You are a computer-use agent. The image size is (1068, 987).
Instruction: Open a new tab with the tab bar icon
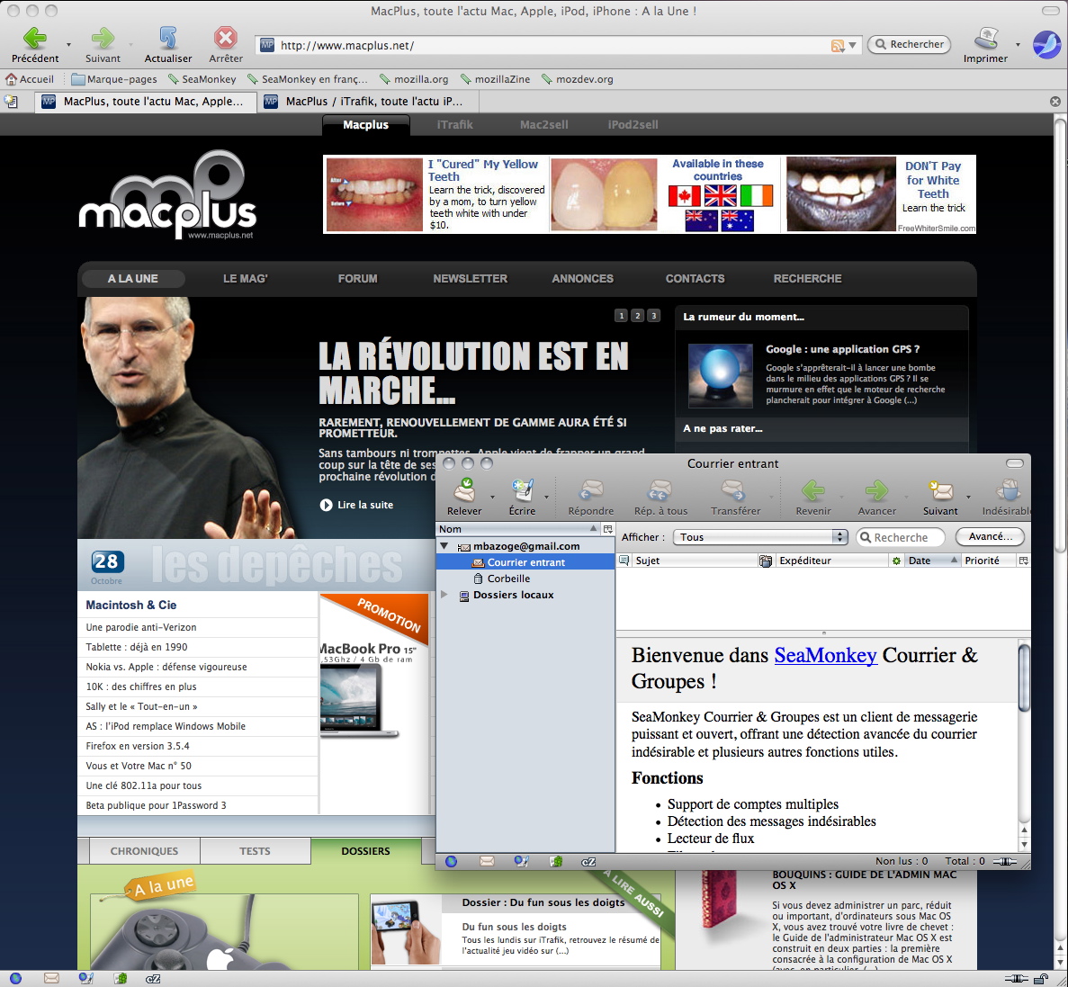(x=11, y=102)
